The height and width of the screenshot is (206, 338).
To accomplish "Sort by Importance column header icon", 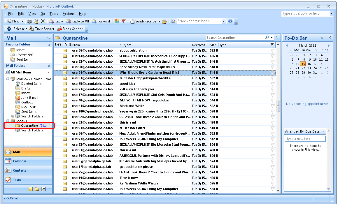I will [56, 45].
